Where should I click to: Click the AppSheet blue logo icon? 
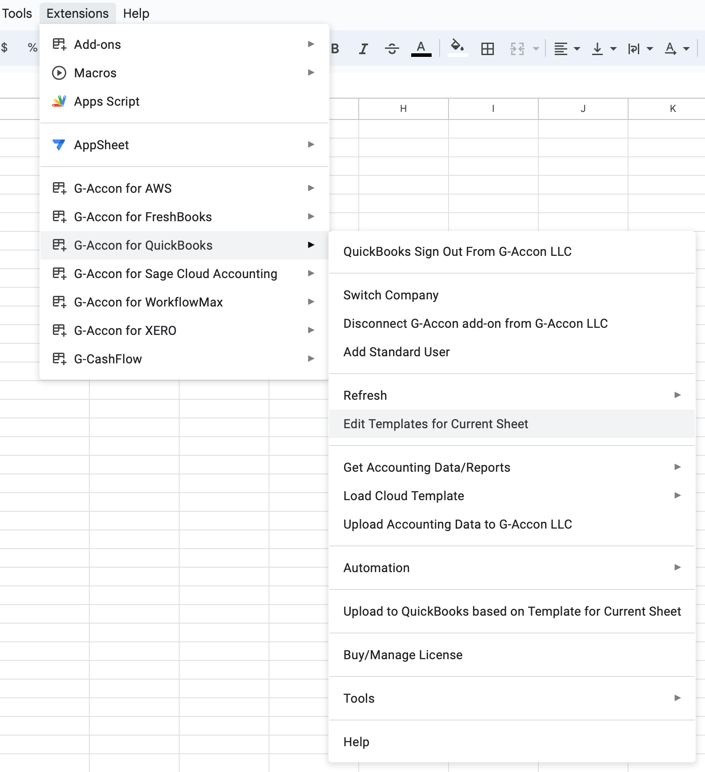pos(59,145)
